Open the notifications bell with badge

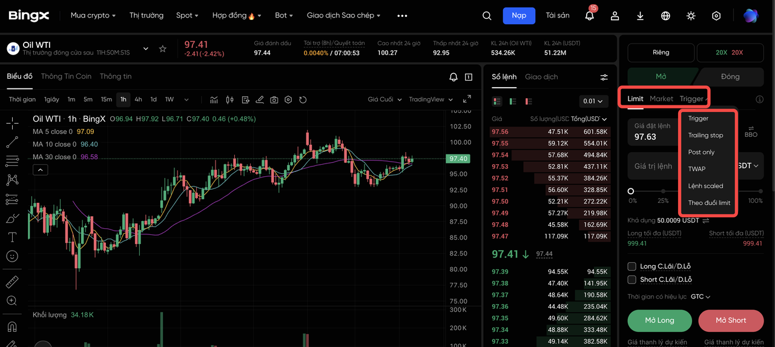589,16
